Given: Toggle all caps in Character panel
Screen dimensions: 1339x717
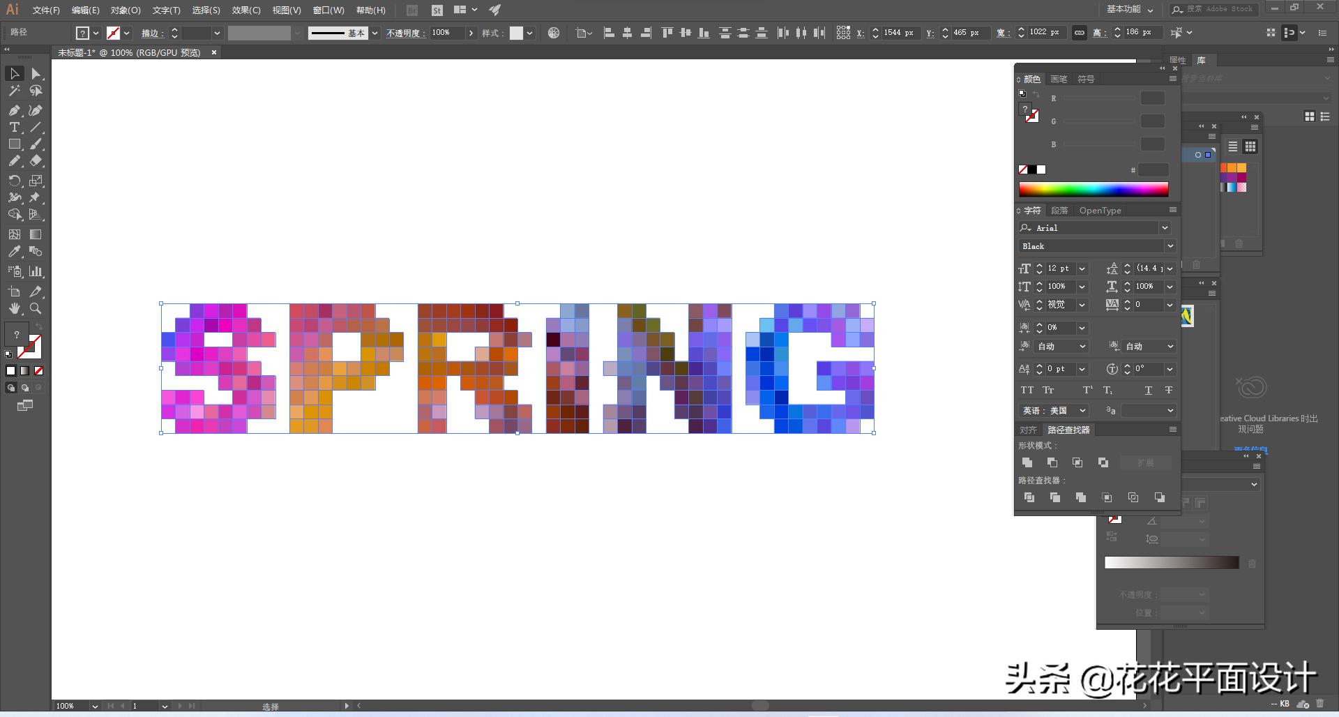Looking at the screenshot, I should click(1027, 390).
